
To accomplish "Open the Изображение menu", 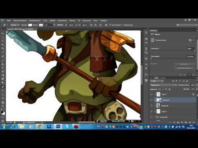I will coord(35,21).
